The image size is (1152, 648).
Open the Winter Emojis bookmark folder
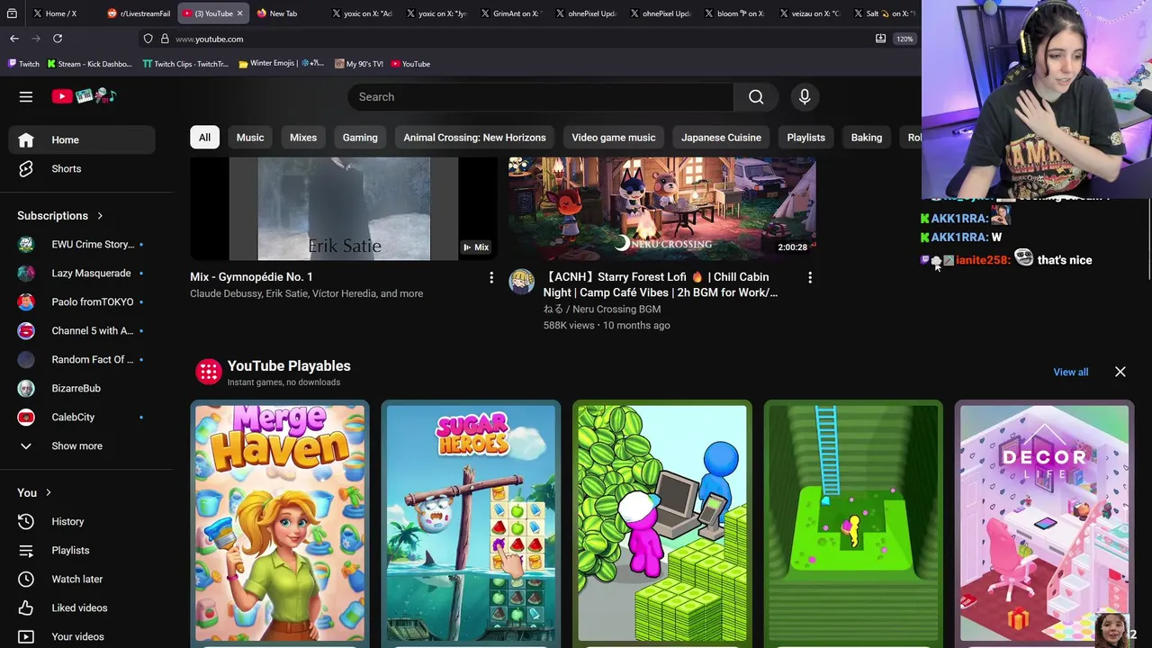[x=282, y=64]
